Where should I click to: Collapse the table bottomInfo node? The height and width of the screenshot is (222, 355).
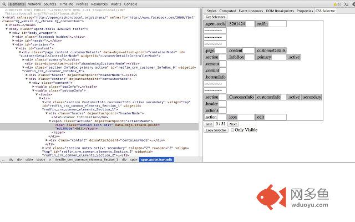coord(33,90)
